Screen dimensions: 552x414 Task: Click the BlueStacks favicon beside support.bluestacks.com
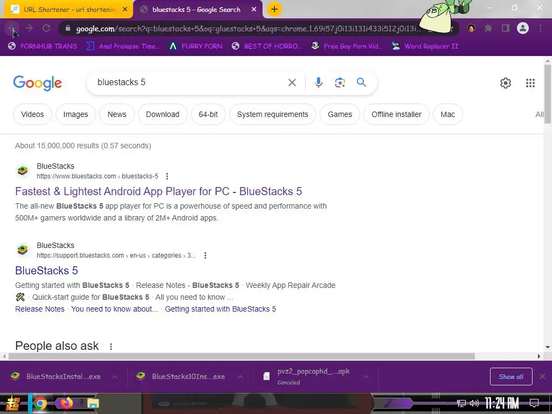coord(23,250)
